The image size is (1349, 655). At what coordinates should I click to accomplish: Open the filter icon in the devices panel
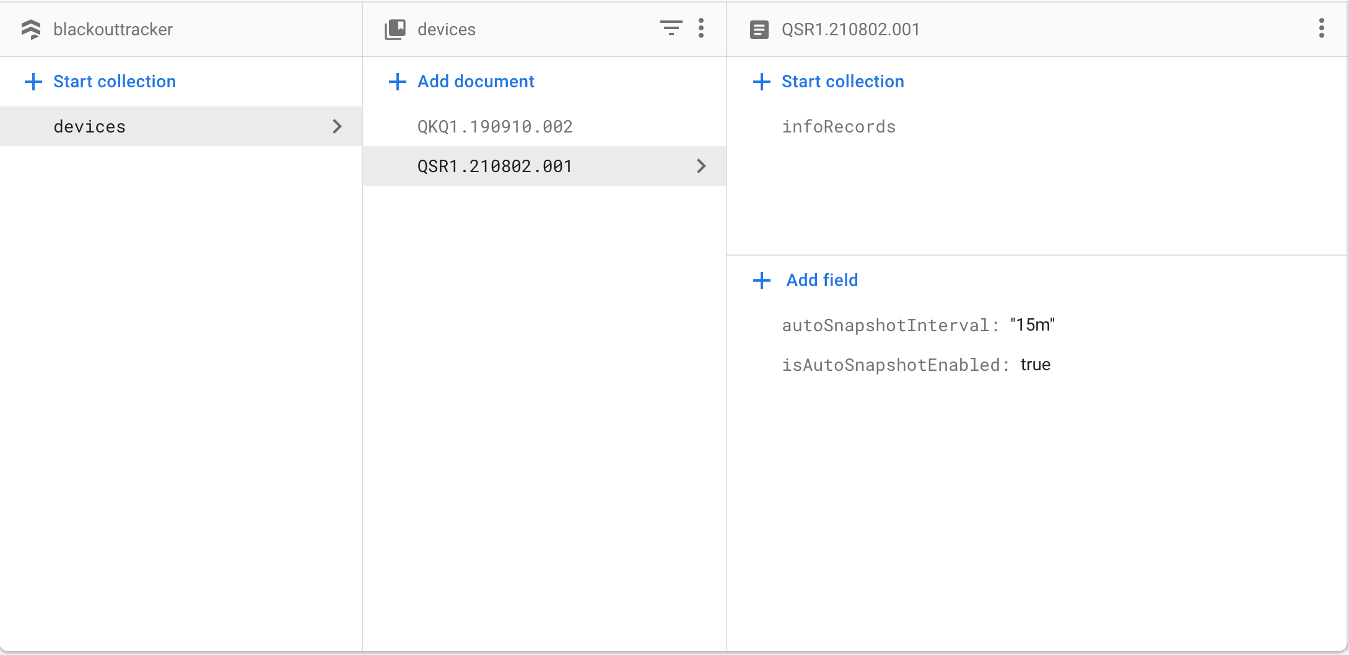pyautogui.click(x=671, y=28)
